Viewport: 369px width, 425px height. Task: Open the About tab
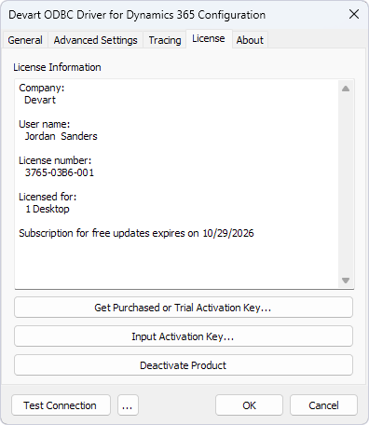250,40
